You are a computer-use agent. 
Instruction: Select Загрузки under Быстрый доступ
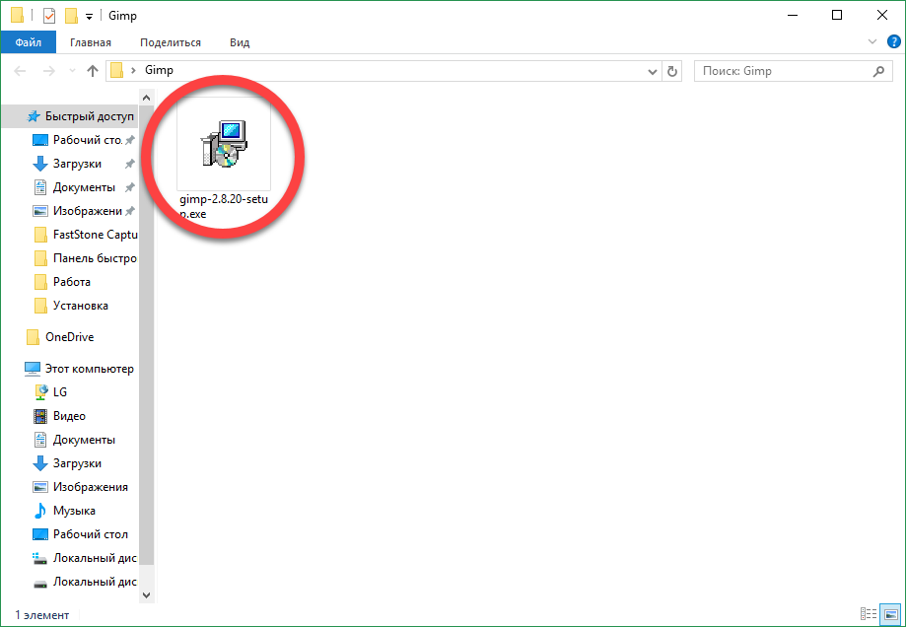tap(77, 164)
